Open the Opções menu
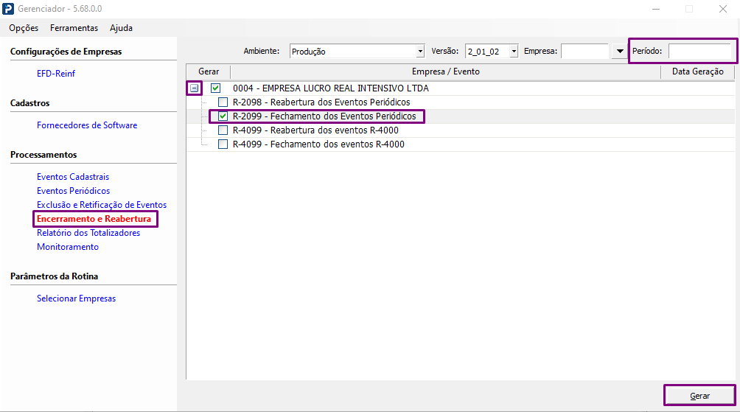 point(24,28)
